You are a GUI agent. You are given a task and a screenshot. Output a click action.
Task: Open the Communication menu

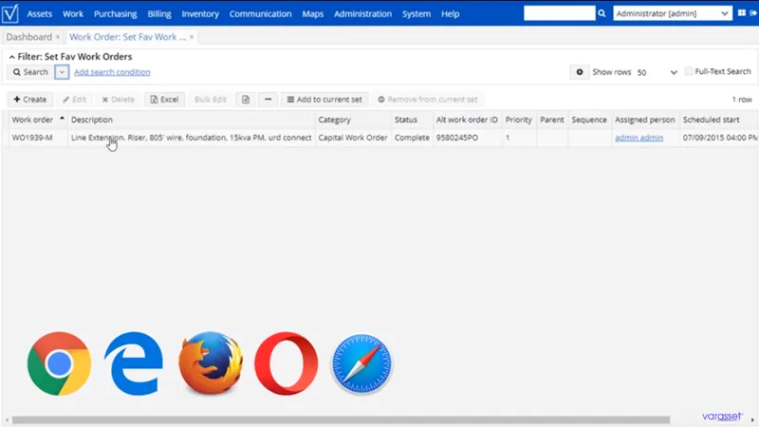pyautogui.click(x=260, y=14)
